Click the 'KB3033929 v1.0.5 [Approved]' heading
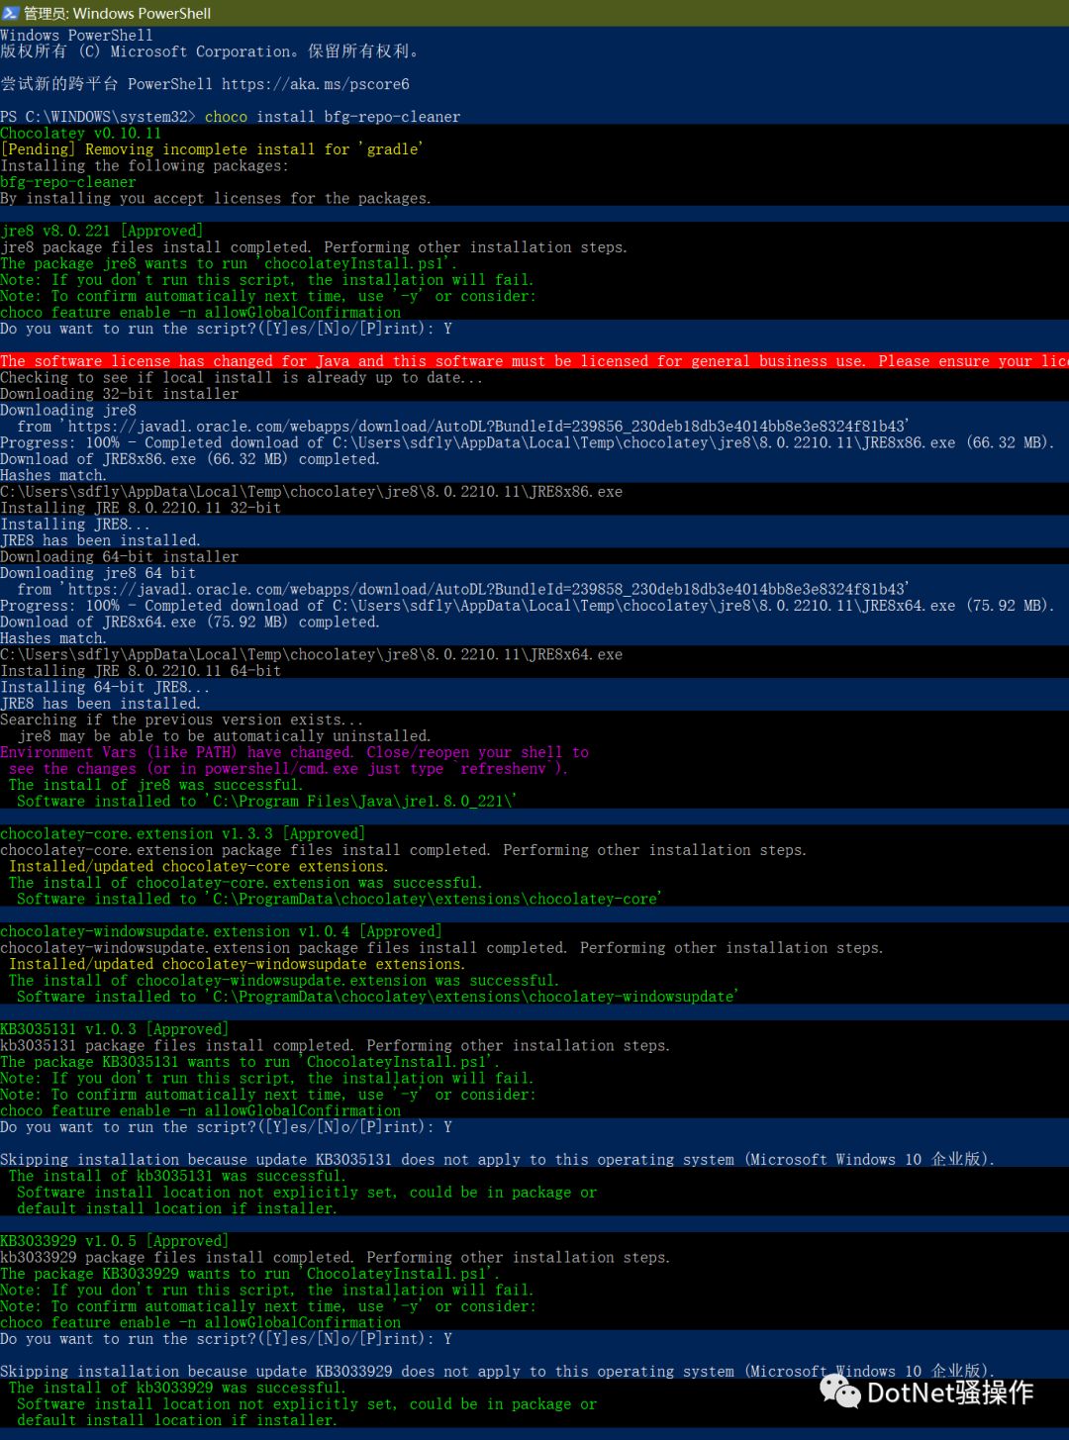This screenshot has width=1069, height=1440. point(114,1241)
